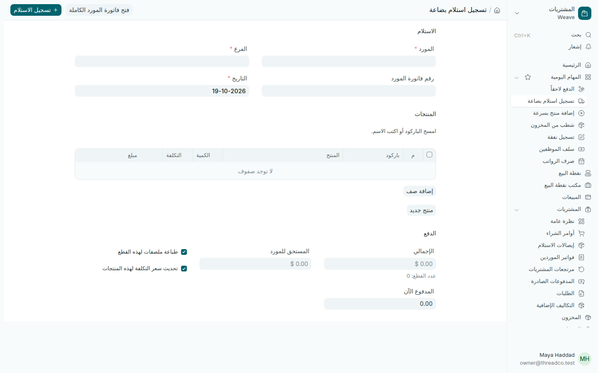
Task: Click the سلف الموظفين cash icon
Action: (581, 149)
